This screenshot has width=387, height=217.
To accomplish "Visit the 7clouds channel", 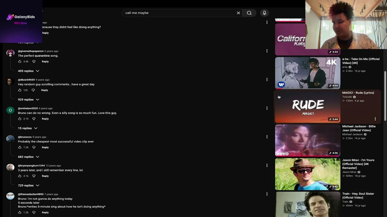I will [347, 97].
